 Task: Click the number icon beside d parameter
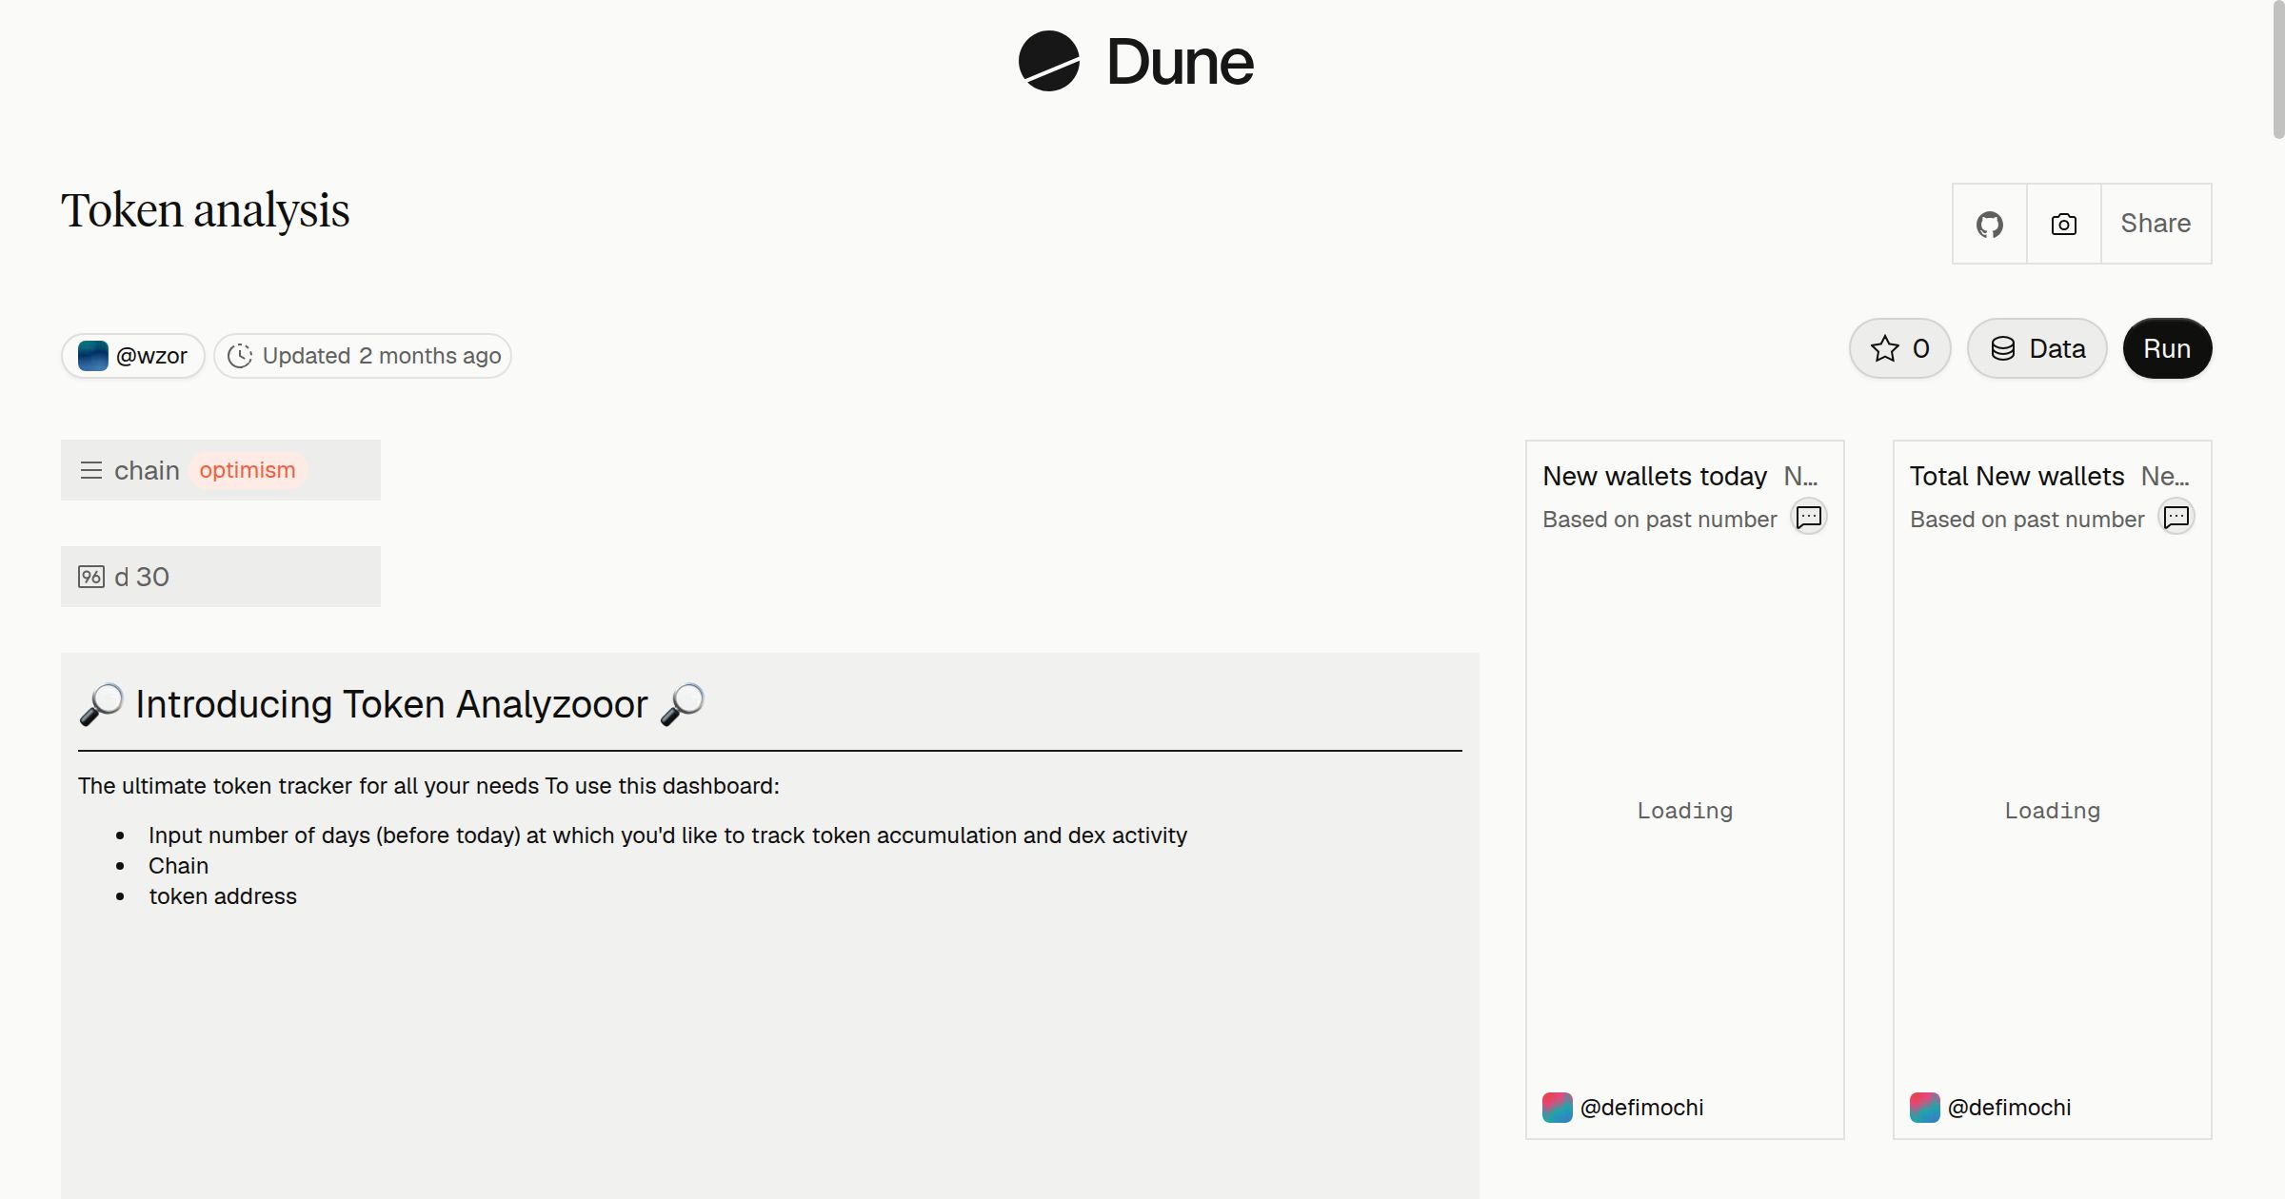(91, 577)
